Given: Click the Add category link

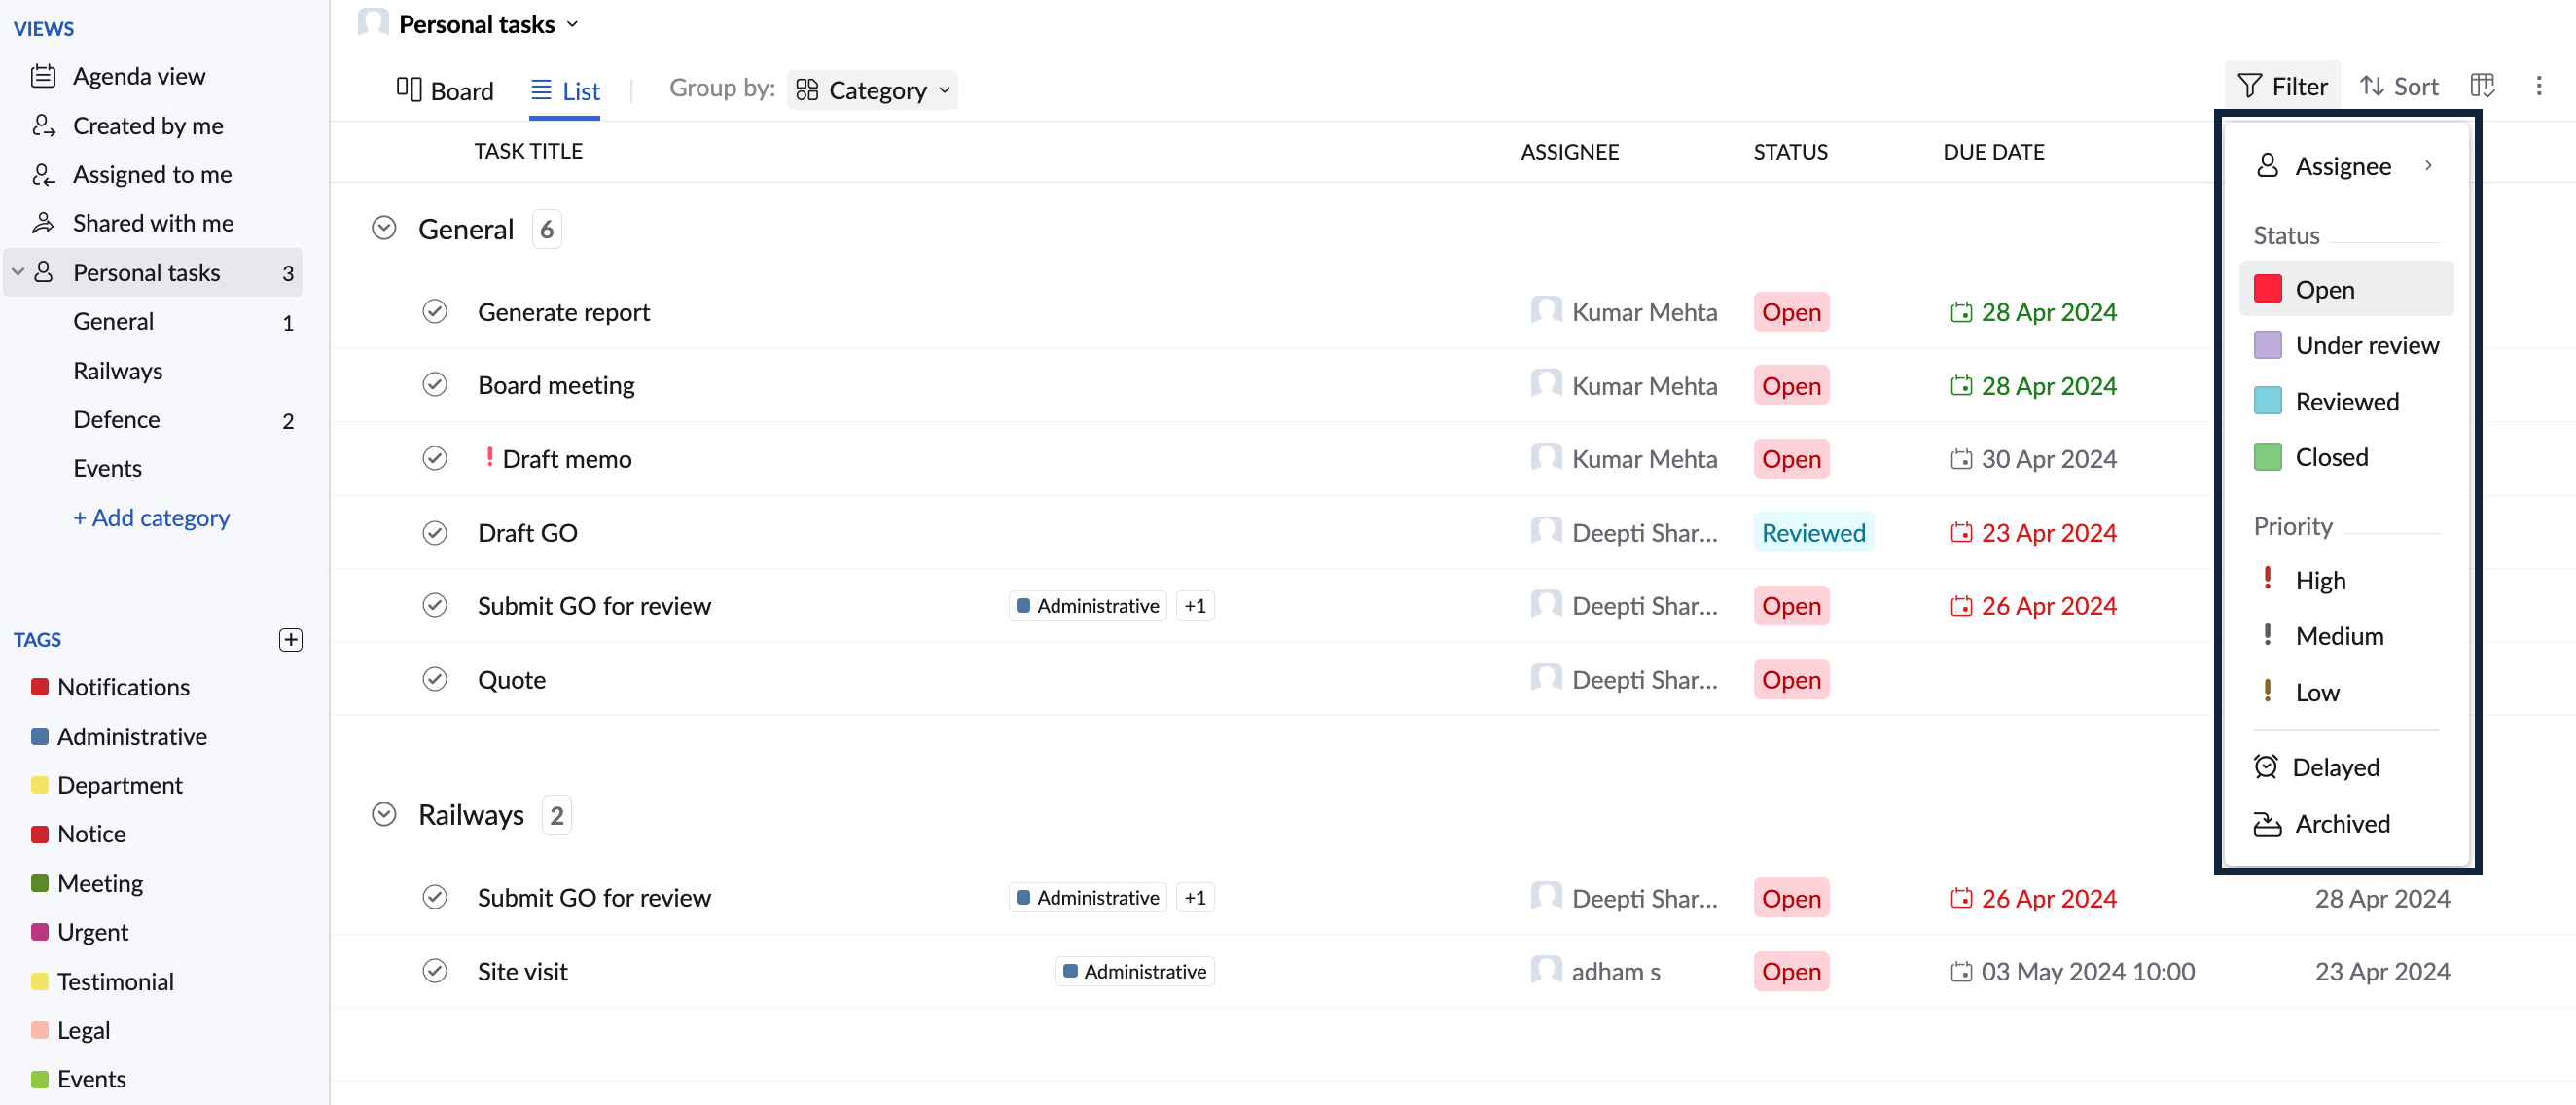Looking at the screenshot, I should (151, 518).
